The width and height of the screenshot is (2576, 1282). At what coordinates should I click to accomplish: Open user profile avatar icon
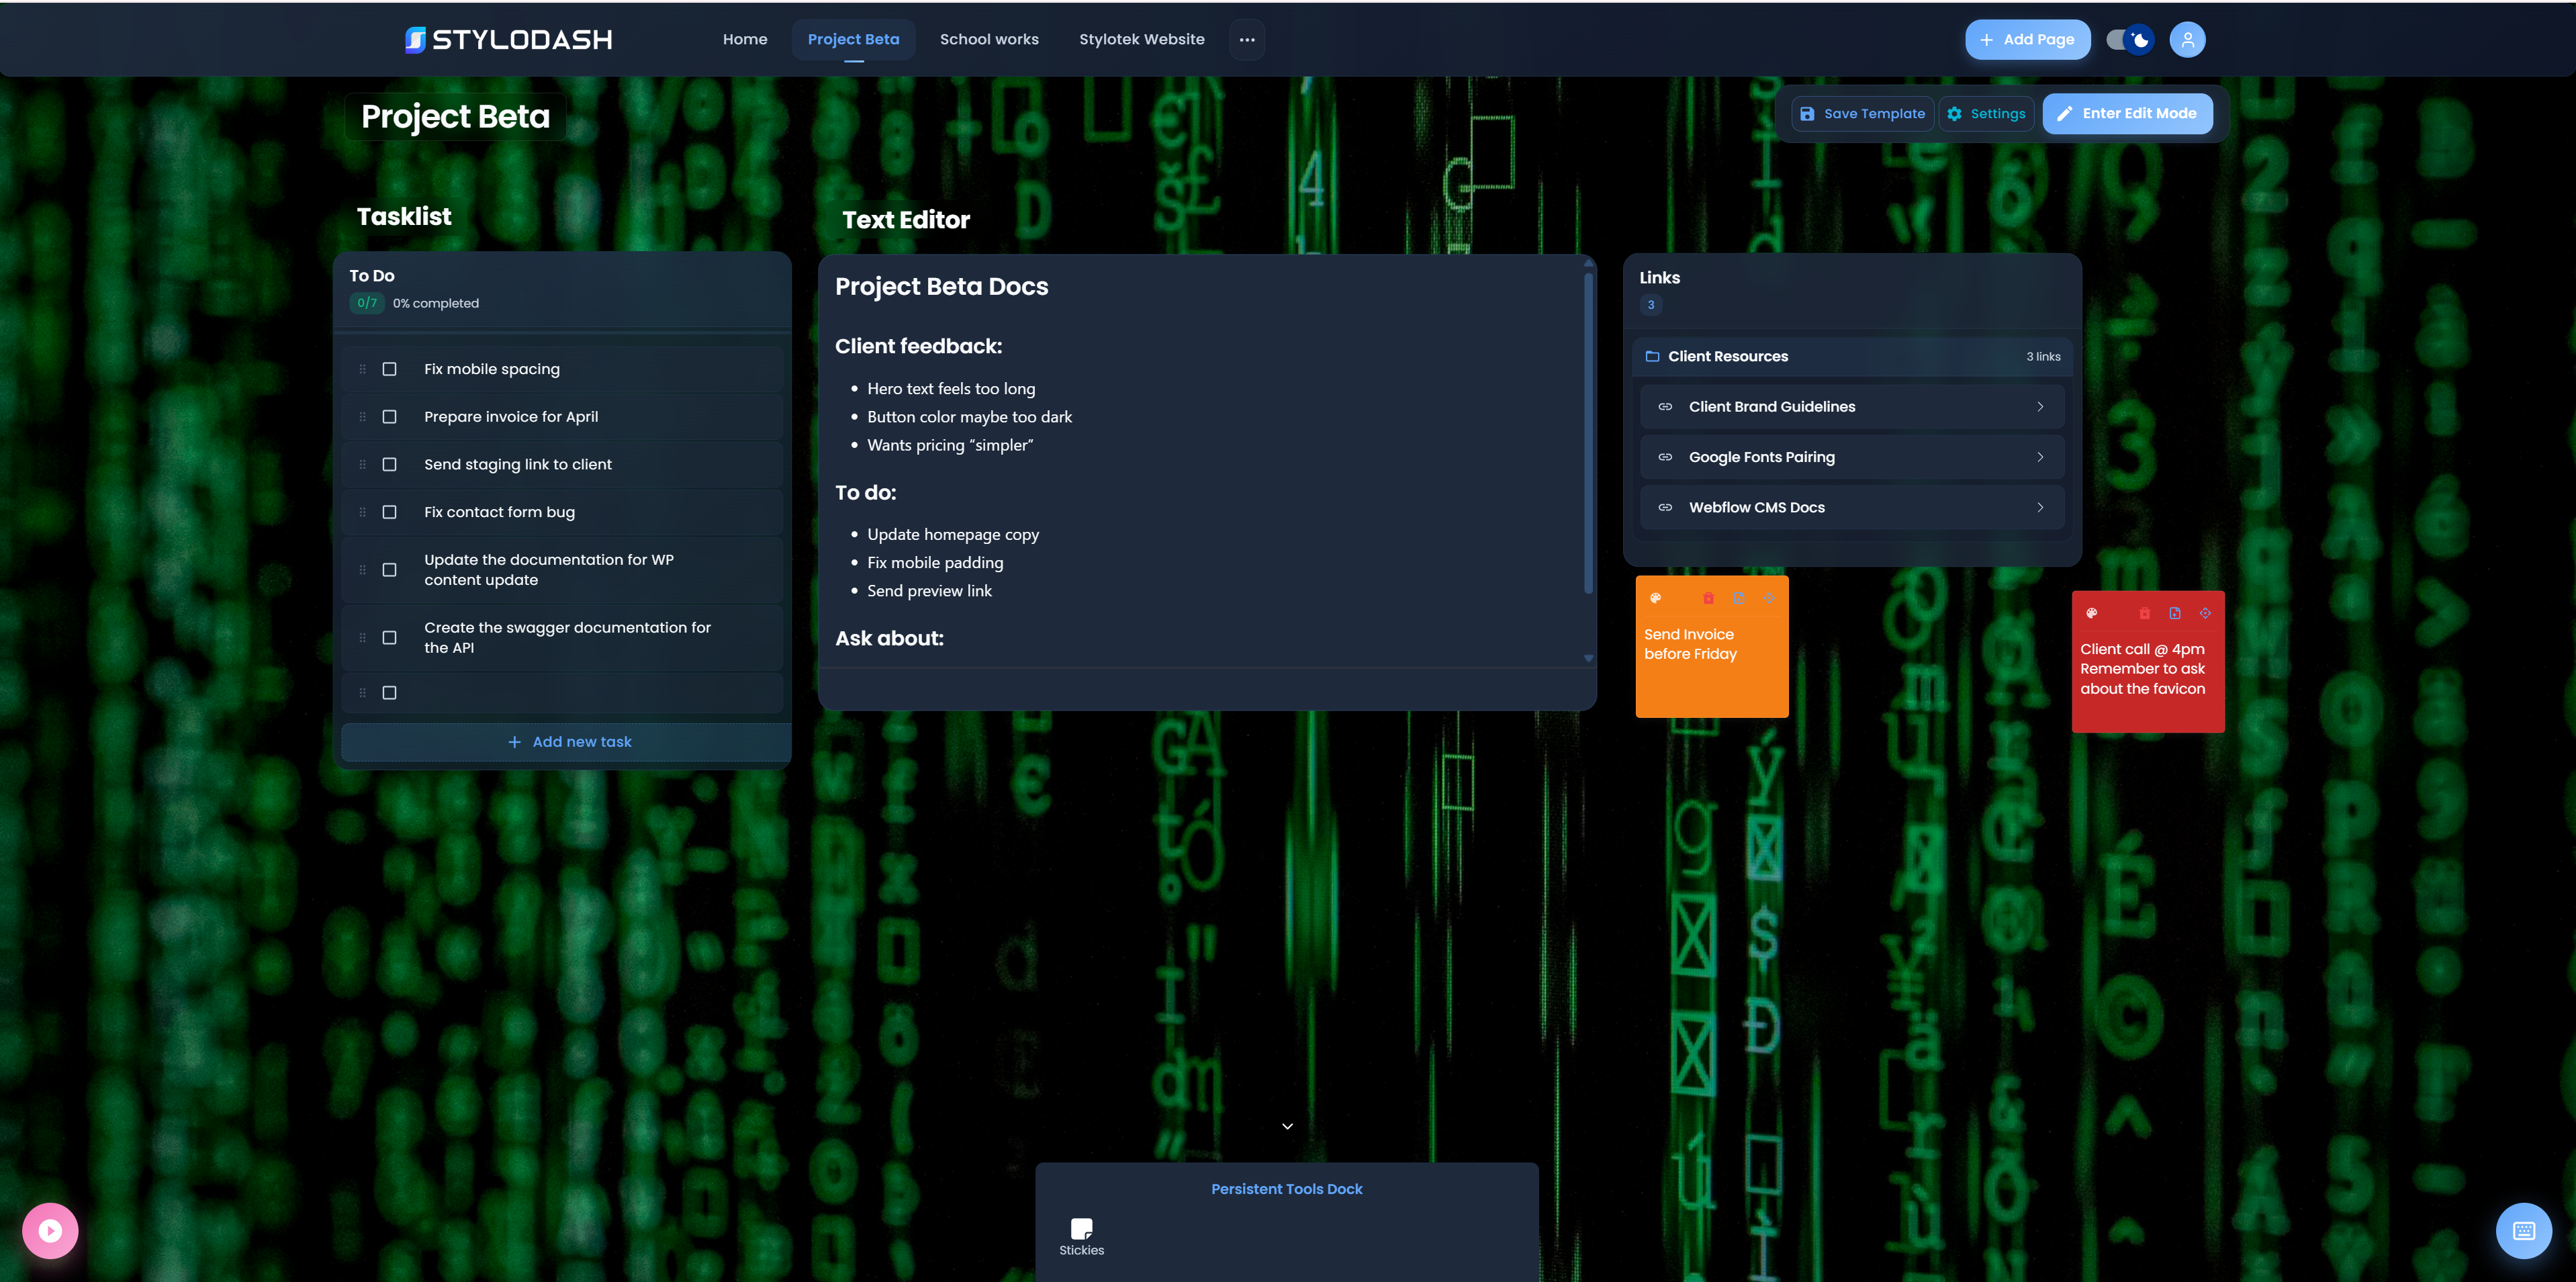(2187, 40)
